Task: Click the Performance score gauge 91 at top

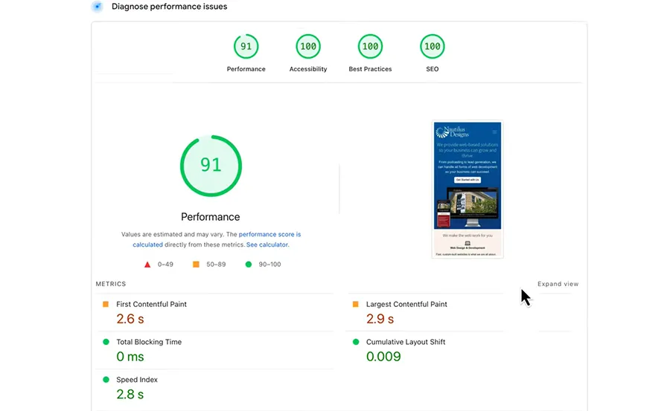Action: (x=246, y=47)
